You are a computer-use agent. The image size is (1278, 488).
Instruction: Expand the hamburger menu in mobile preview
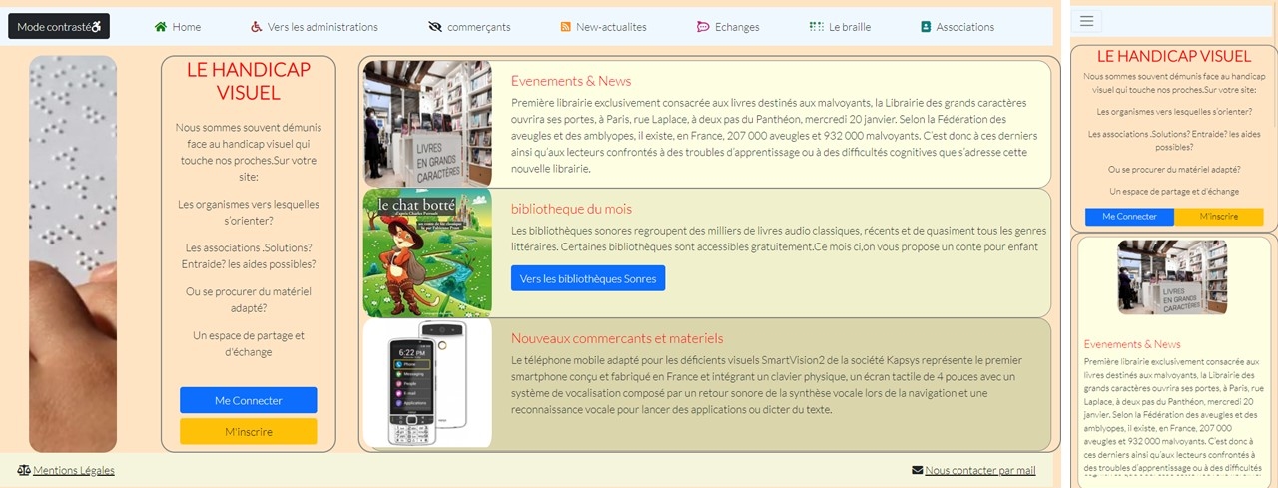(x=1087, y=20)
